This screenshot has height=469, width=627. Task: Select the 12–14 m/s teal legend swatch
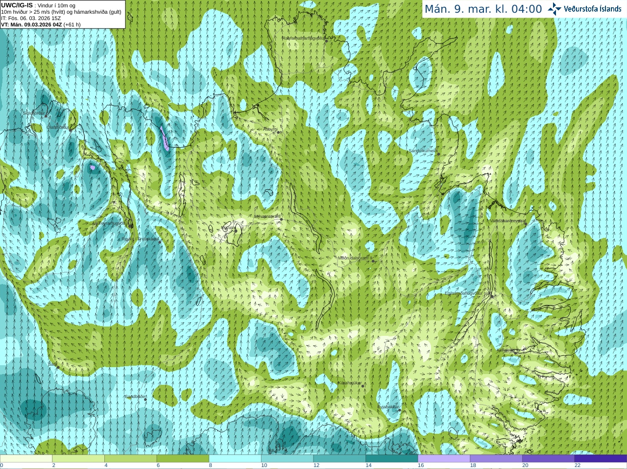pos(339,458)
